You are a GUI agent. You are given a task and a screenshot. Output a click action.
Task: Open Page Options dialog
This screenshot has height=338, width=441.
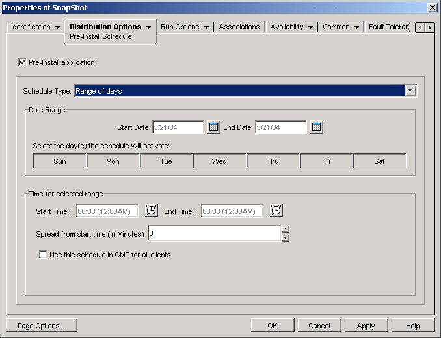pos(42,326)
